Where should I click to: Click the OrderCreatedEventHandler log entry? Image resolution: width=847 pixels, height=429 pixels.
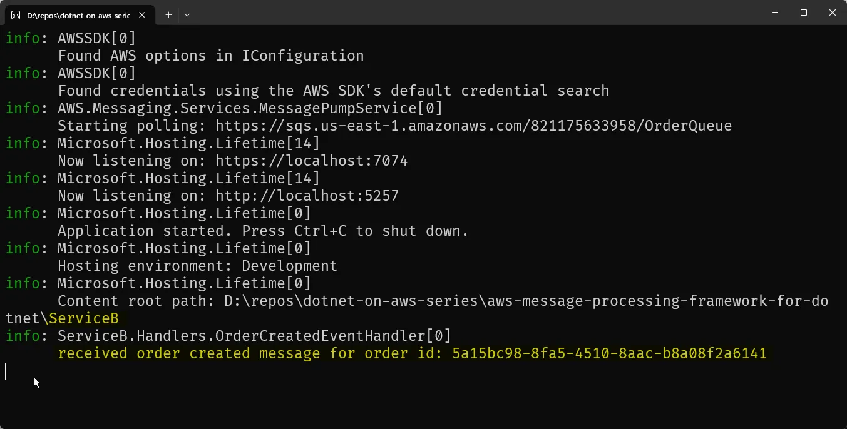[x=254, y=336]
